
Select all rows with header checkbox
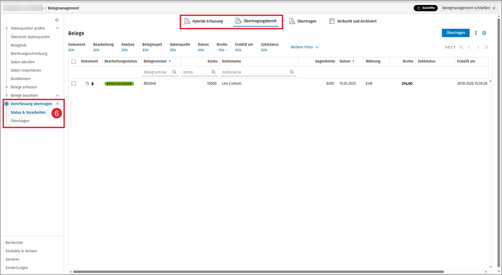coord(73,61)
